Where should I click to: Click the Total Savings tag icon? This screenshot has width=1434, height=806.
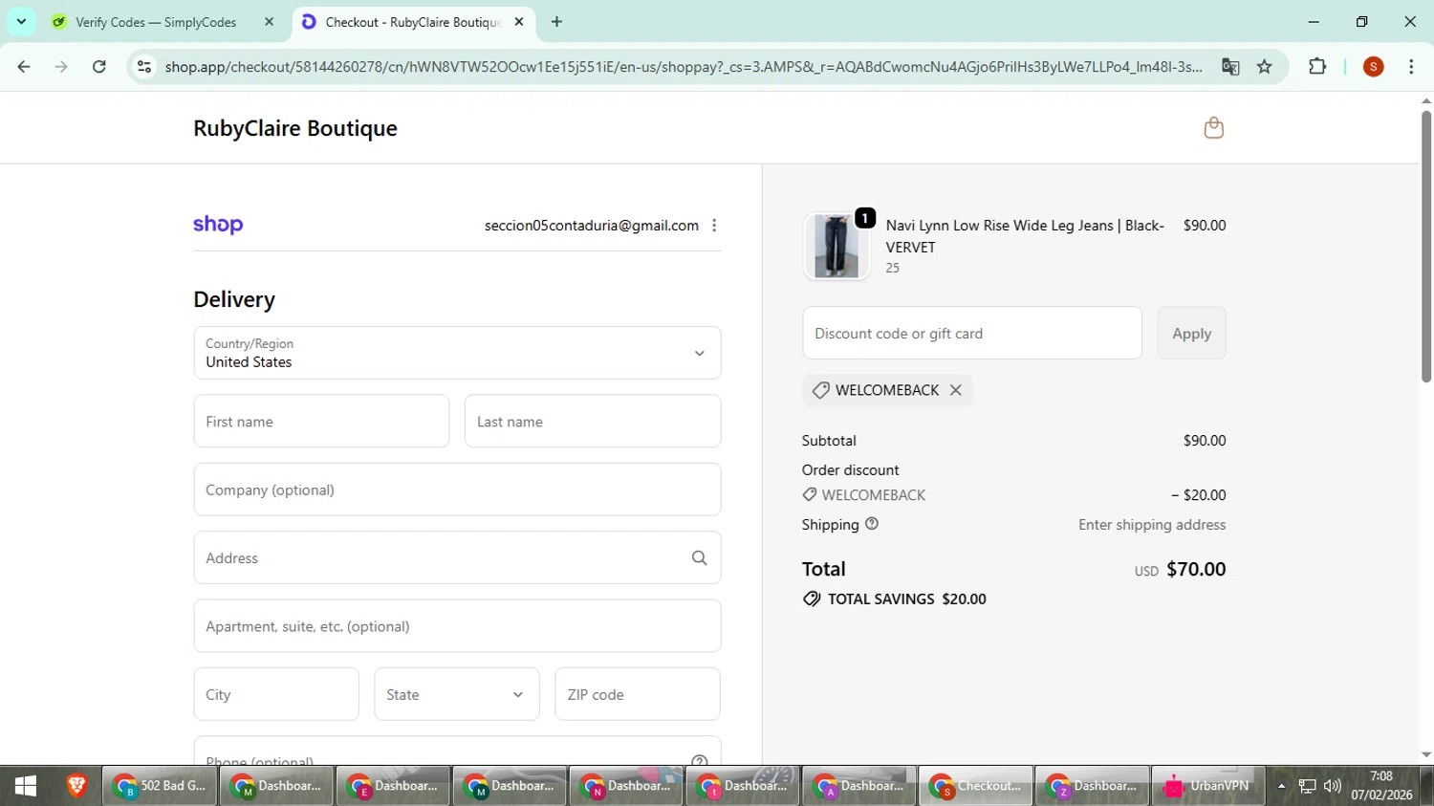pos(812,599)
